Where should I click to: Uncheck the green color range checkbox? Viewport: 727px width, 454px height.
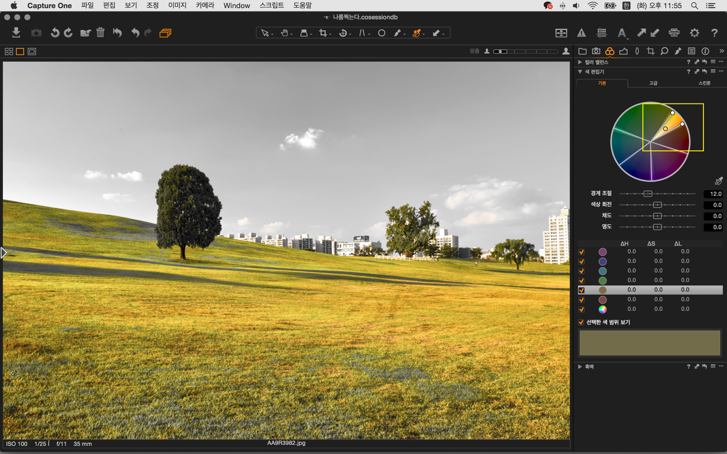pyautogui.click(x=582, y=281)
